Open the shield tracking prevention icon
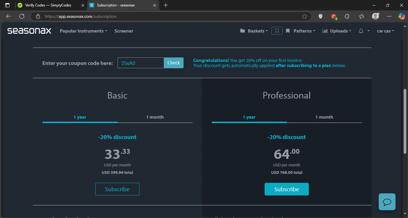This screenshot has height=218, width=408. (320, 16)
